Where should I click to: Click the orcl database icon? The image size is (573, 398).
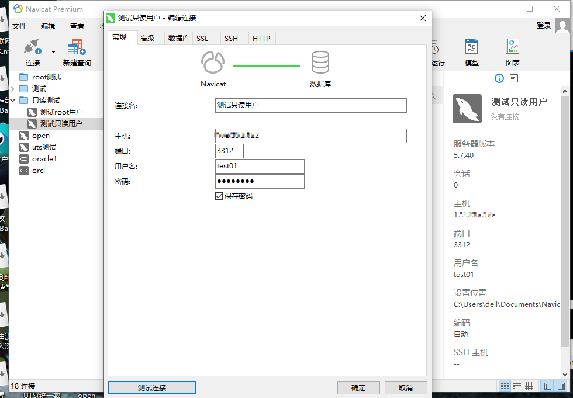point(24,171)
